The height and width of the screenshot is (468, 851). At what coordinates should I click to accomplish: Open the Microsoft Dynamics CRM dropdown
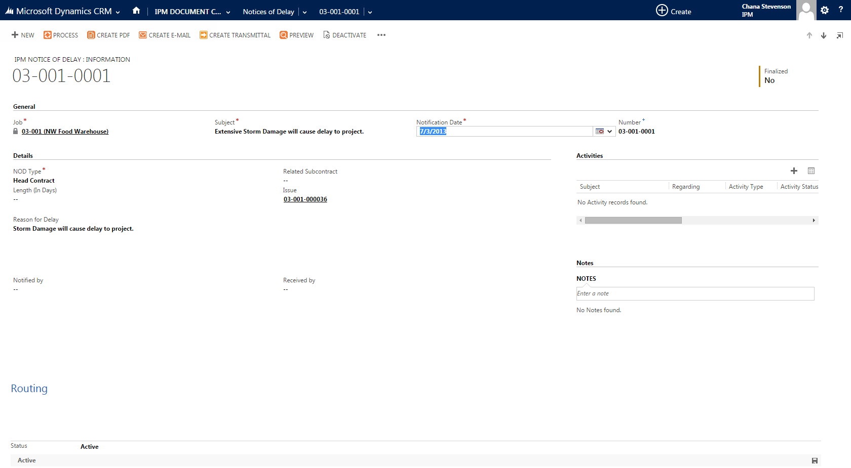coord(117,11)
